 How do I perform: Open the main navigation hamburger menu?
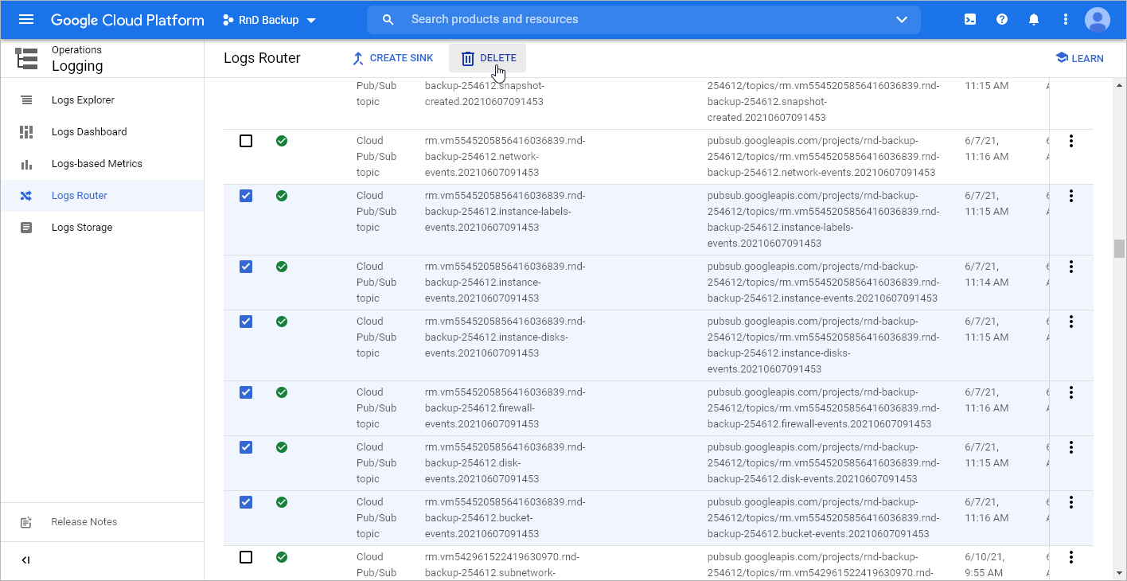(x=26, y=20)
